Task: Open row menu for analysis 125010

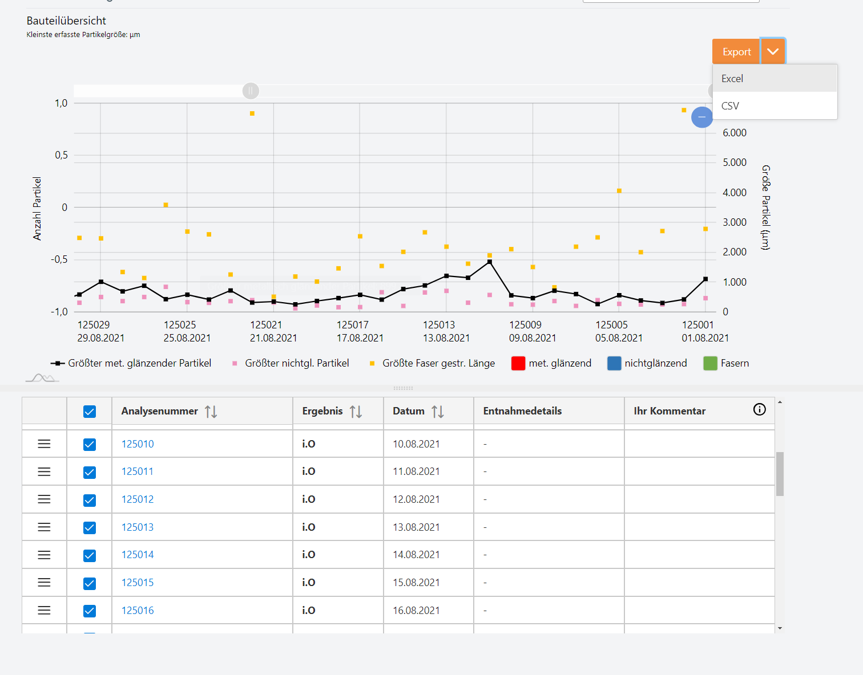Action: tap(44, 444)
